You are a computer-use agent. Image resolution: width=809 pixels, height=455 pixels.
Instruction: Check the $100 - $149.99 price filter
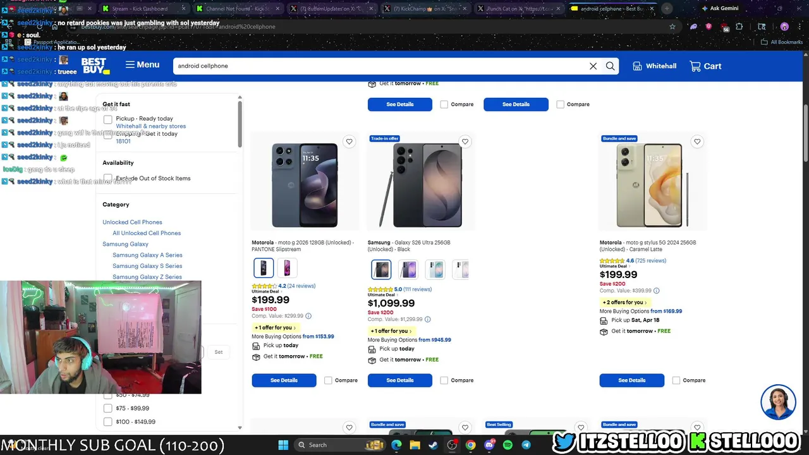108,422
